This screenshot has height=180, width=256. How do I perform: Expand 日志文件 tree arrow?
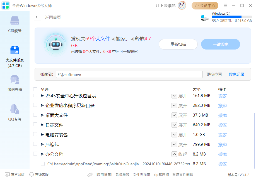point(42,125)
